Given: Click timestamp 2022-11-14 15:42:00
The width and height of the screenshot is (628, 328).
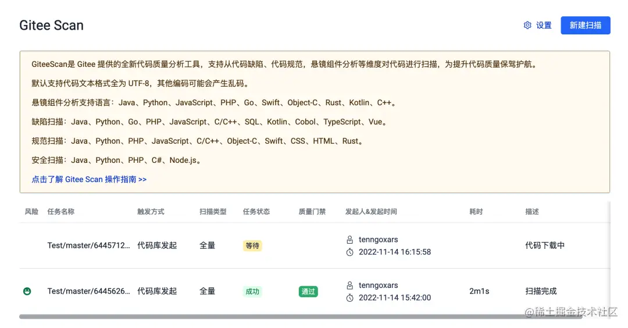Looking at the screenshot, I should (395, 298).
